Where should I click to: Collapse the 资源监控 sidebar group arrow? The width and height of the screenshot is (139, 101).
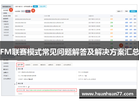(x=2, y=21)
